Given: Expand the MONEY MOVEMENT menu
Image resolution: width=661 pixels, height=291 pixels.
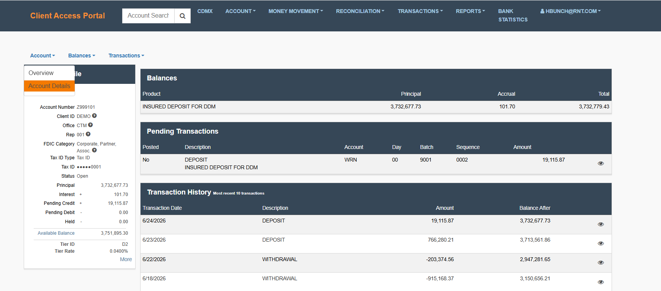Looking at the screenshot, I should click(x=296, y=11).
